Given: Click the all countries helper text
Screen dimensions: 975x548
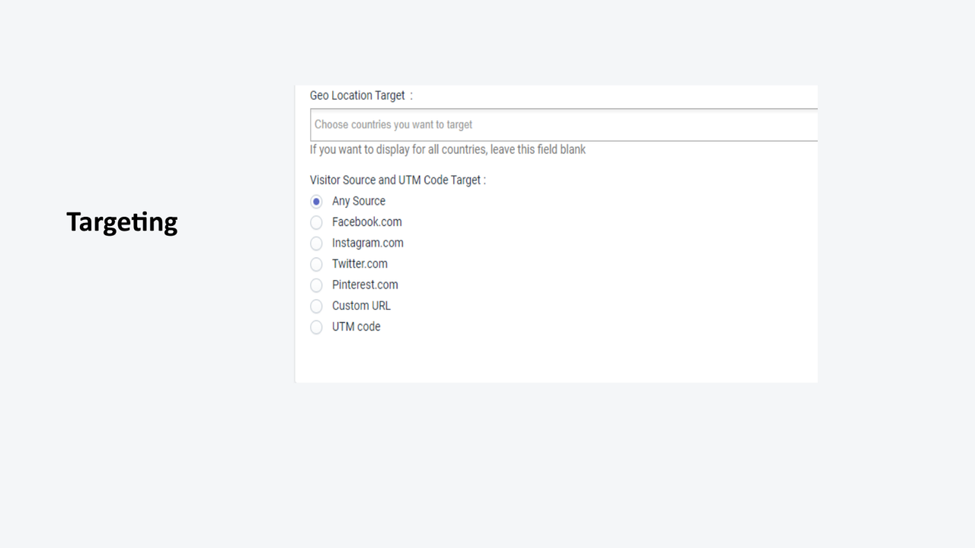Looking at the screenshot, I should (447, 149).
